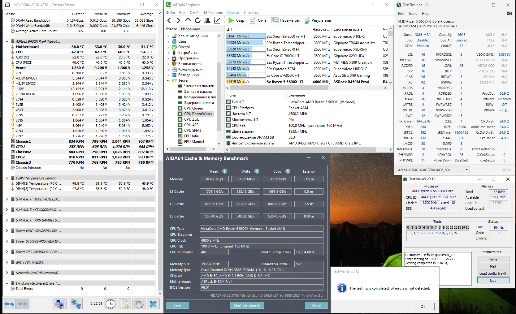Open Файл menu in AIDA64
The width and height of the screenshot is (516, 314).
click(170, 13)
